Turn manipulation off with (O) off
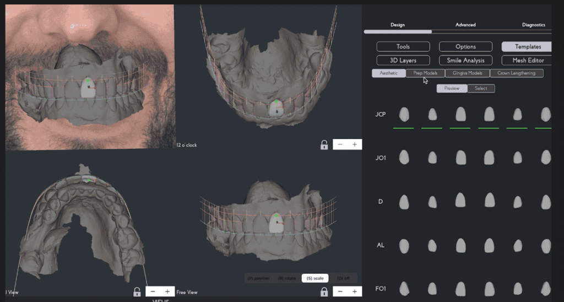The image size is (564, 302). [x=344, y=278]
